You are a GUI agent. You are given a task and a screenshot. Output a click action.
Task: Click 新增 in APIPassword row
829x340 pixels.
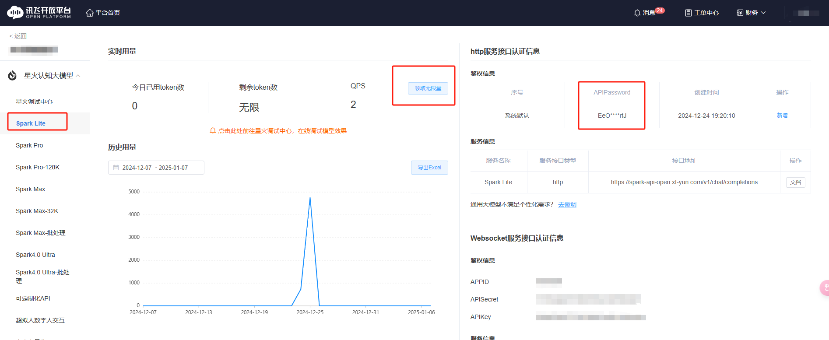click(x=782, y=116)
